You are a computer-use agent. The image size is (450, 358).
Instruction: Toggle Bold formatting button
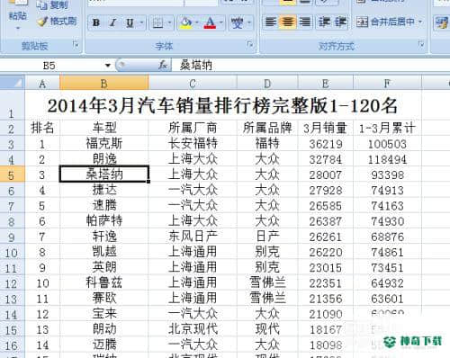[96, 22]
